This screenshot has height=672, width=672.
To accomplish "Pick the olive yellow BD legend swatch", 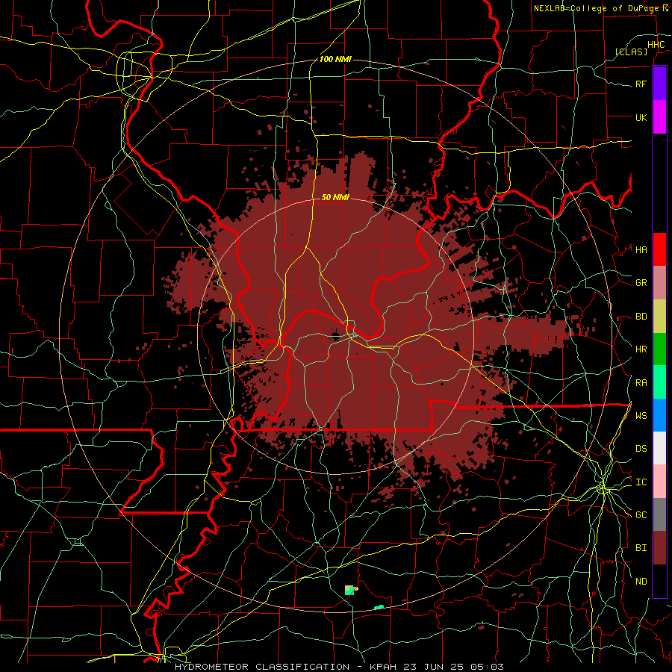I will [x=659, y=316].
